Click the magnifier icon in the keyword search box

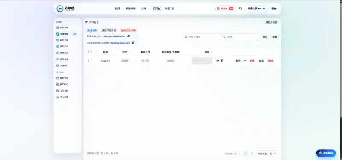click(186, 37)
